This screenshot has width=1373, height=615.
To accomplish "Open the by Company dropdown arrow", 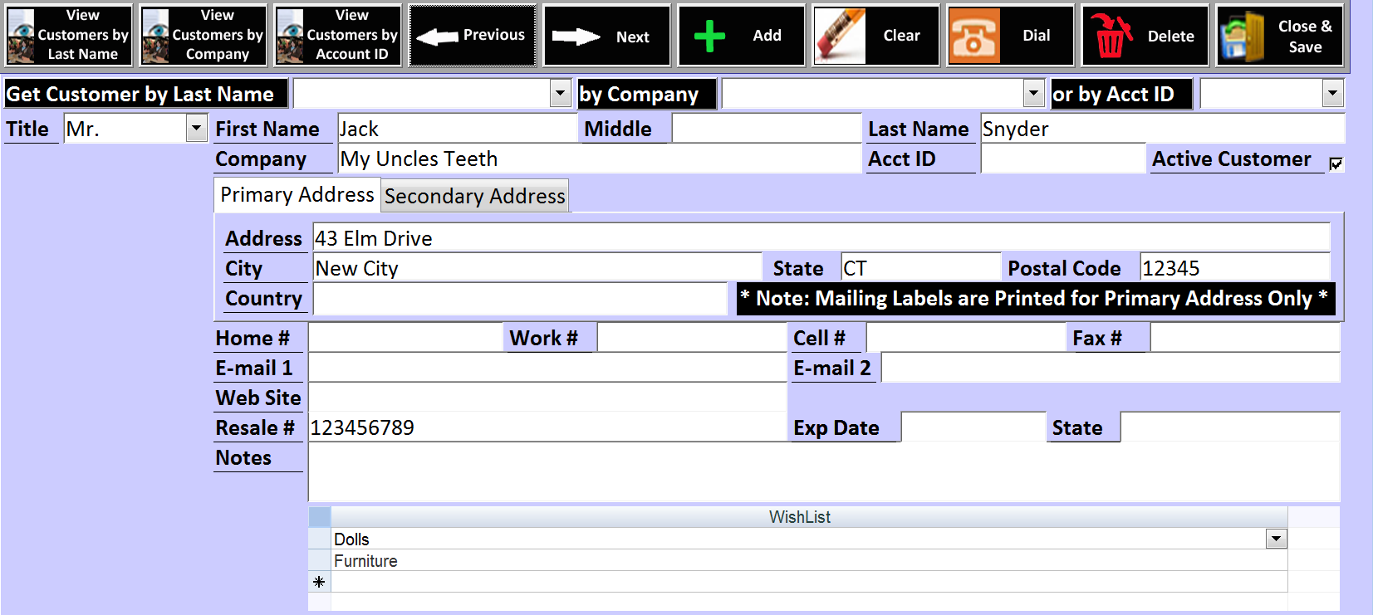I will [x=1033, y=94].
